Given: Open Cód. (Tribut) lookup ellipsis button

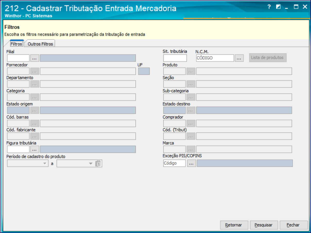Looking at the screenshot, I should (x=191, y=136).
